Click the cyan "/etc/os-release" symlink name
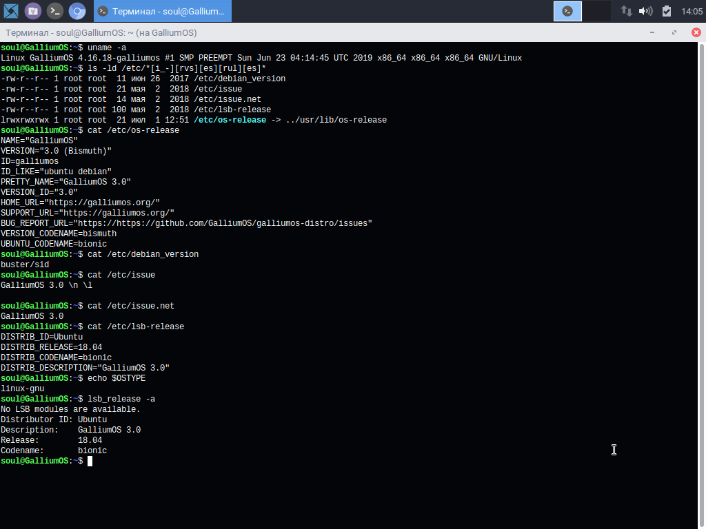Viewport: 706px width, 529px height. (x=230, y=120)
